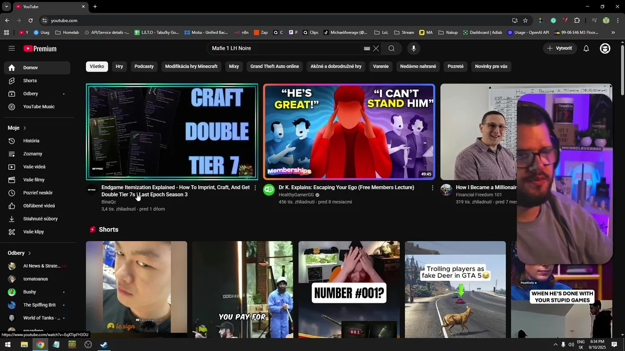Open Obľúbené videá
Image resolution: width=625 pixels, height=351 pixels.
[x=37, y=206]
